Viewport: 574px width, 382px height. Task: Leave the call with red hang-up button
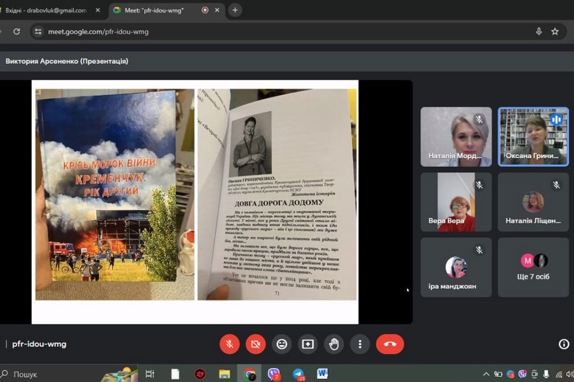390,344
